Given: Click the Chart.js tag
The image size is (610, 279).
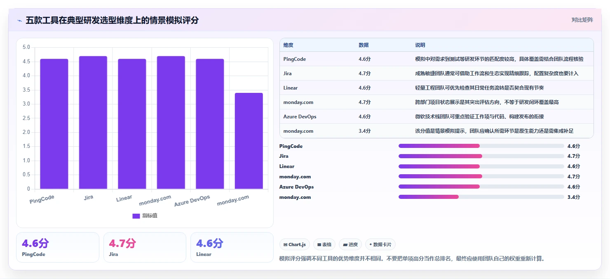Looking at the screenshot, I should [x=295, y=244].
